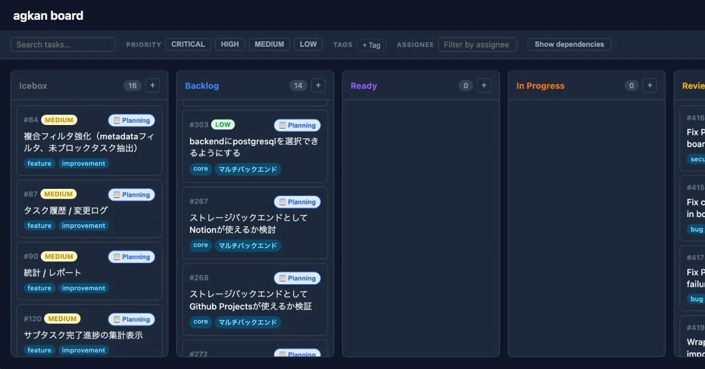705x369 pixels.
Task: Click feature tag on task #87
Action: (x=39, y=226)
